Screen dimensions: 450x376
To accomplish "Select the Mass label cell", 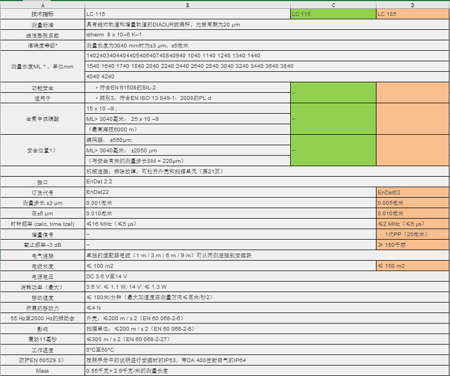I will click(43, 370).
